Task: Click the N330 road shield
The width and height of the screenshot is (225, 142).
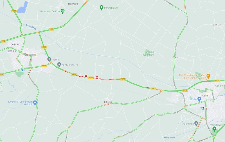Action: 14,11
